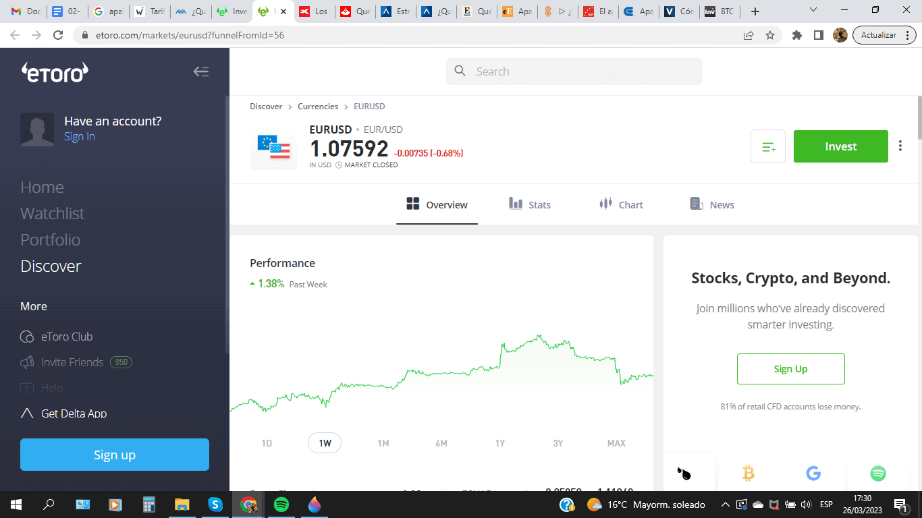The height and width of the screenshot is (518, 922).
Task: Reload the page
Action: point(58,35)
